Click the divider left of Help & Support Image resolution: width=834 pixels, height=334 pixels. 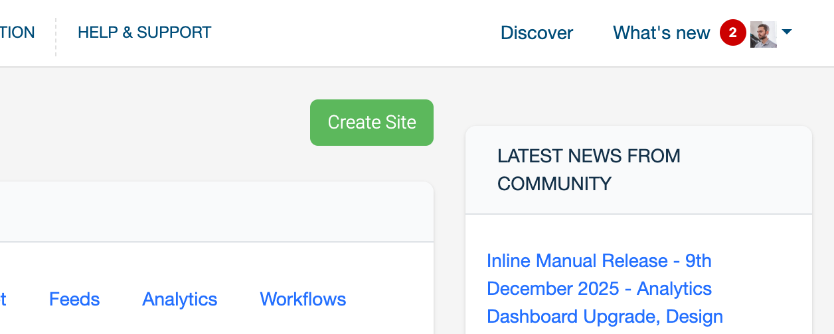click(x=56, y=36)
